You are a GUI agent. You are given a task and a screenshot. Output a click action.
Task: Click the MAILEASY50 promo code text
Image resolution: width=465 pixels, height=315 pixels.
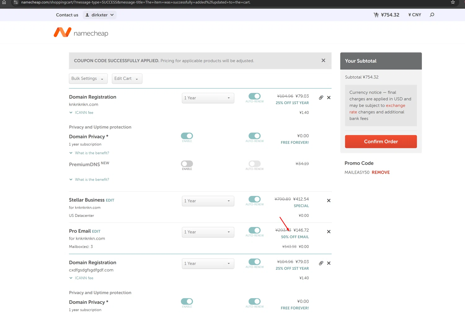click(x=357, y=172)
